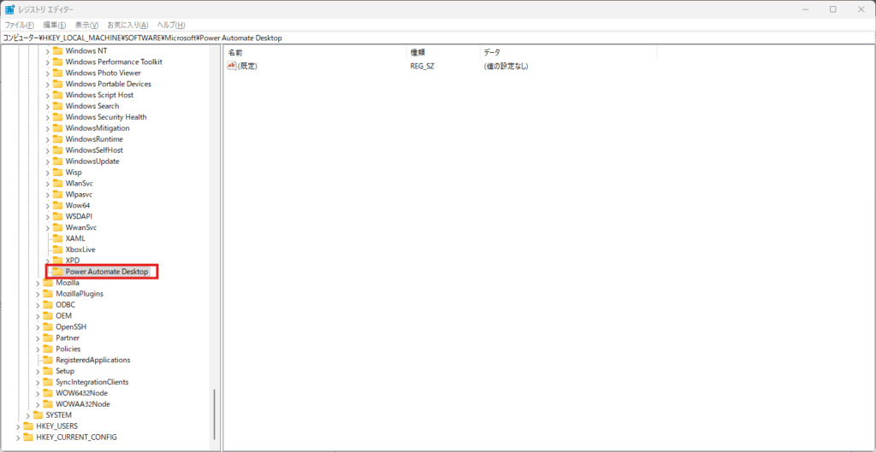876x452 pixels.
Task: Click the MozillaPlugins folder icon
Action: [x=48, y=294]
